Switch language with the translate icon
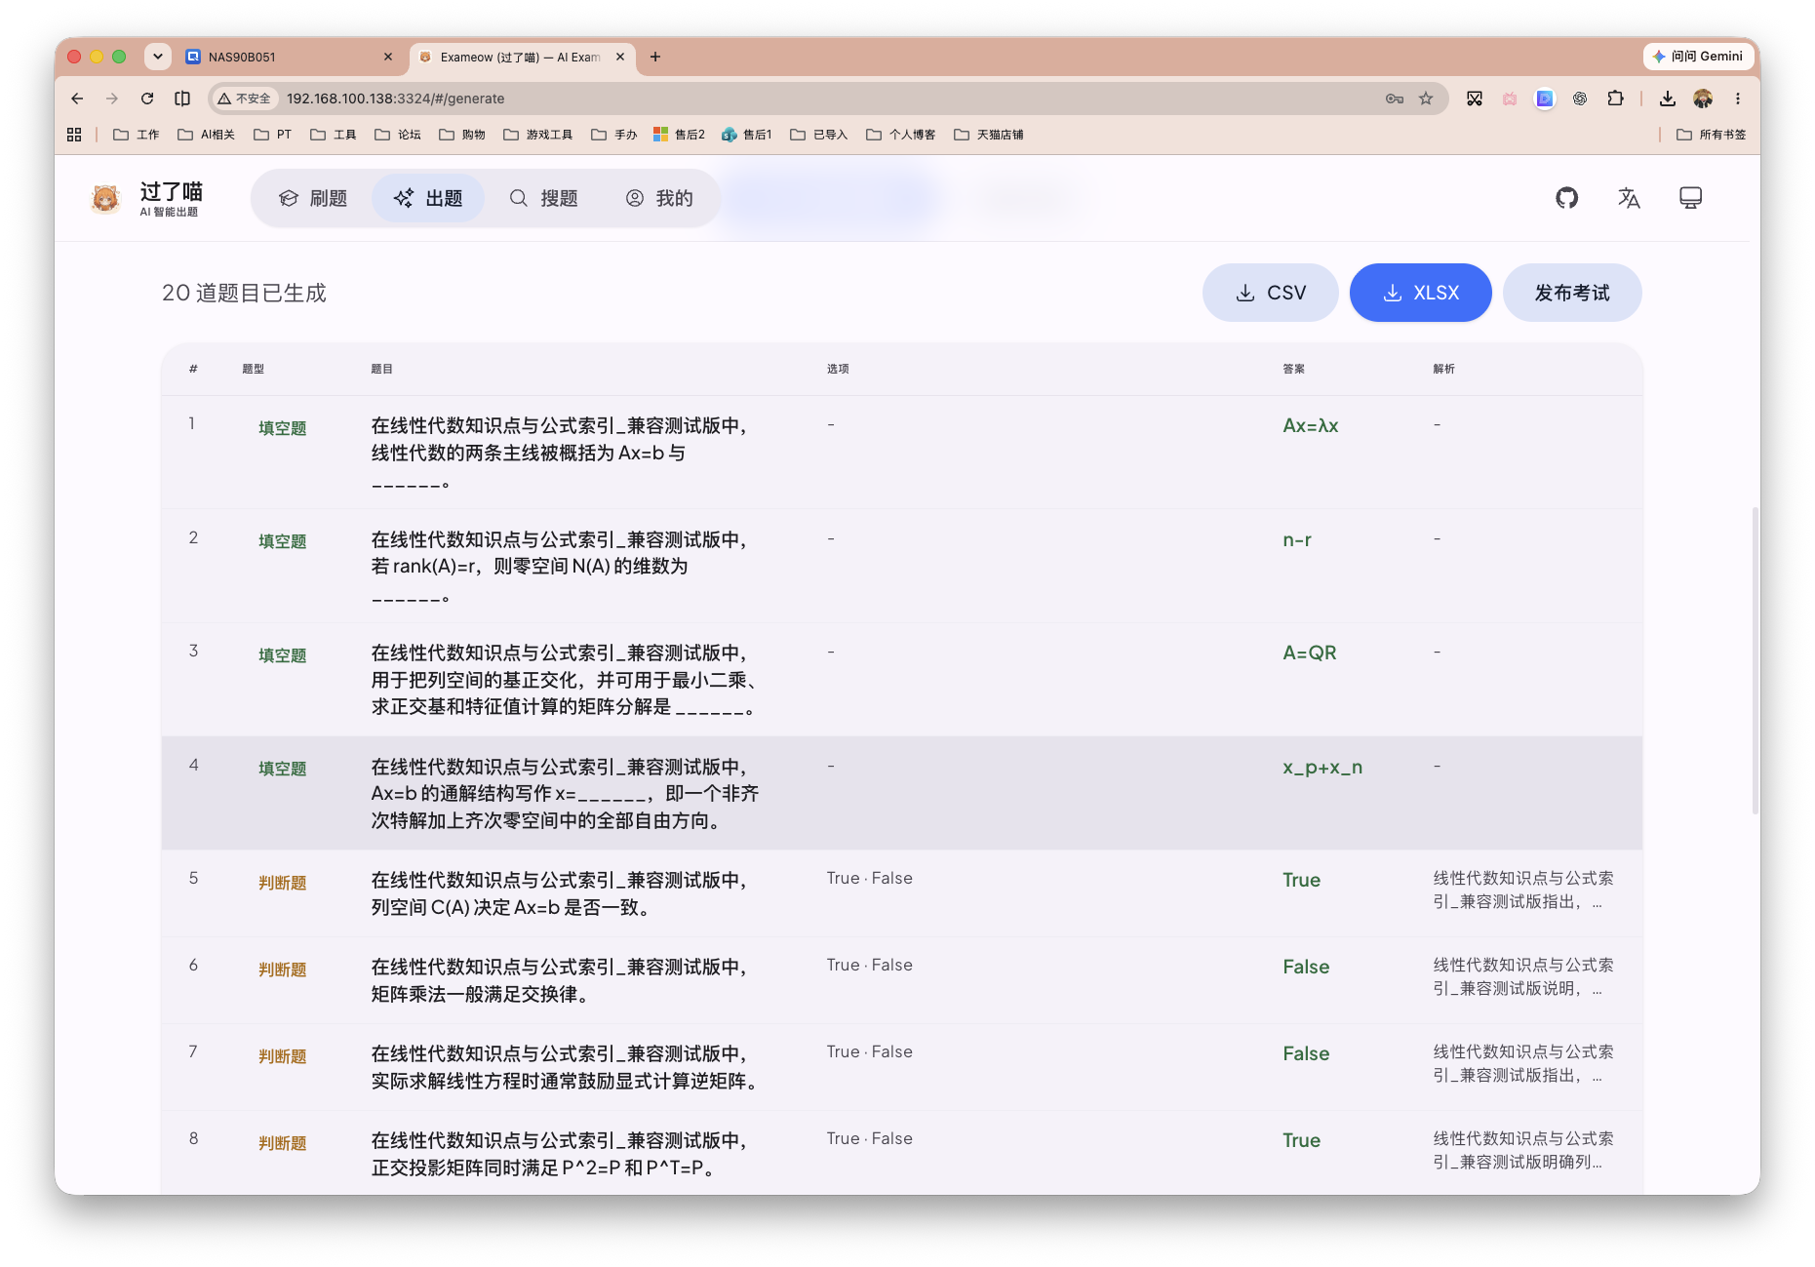Image resolution: width=1815 pixels, height=1267 pixels. coord(1629,198)
